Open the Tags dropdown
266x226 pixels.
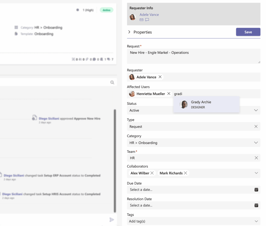(256, 221)
